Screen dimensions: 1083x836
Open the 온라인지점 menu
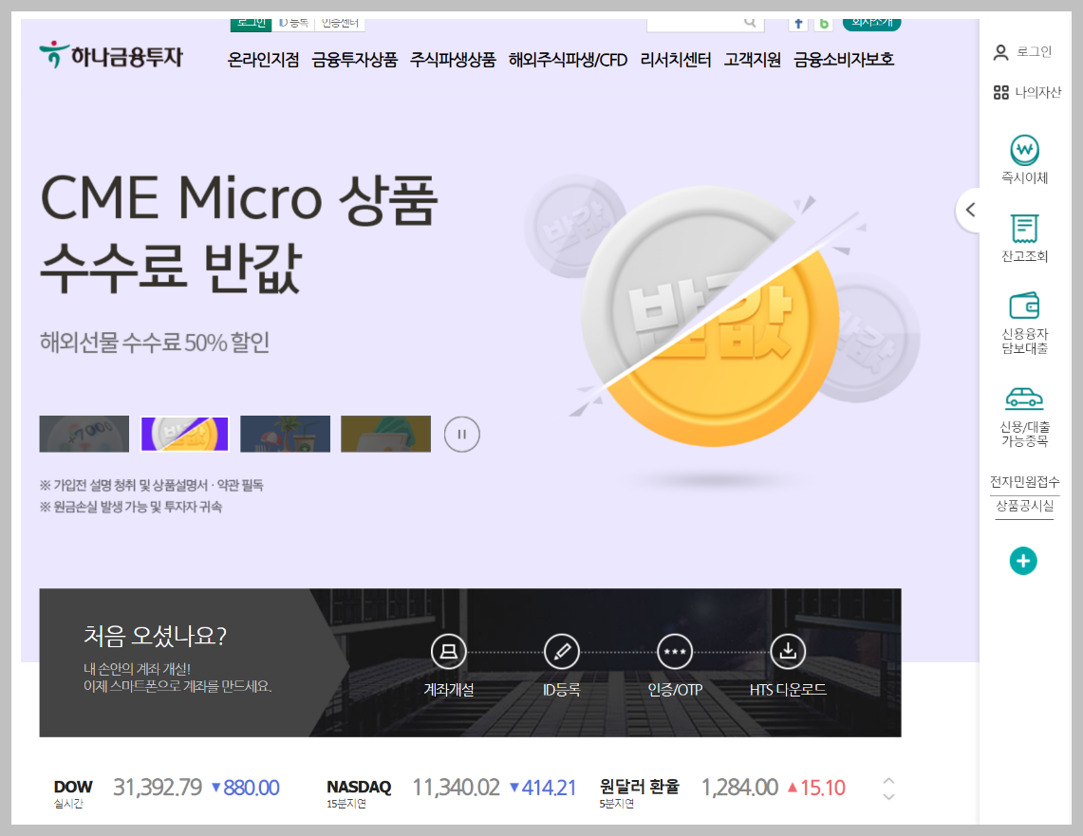(263, 60)
